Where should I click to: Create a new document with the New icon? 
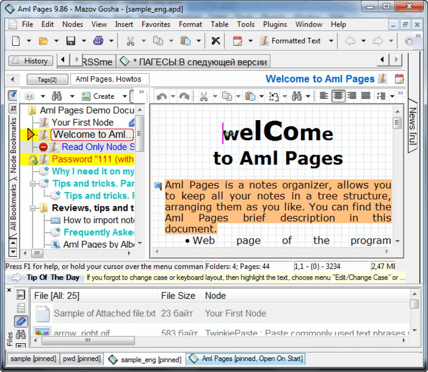15,41
